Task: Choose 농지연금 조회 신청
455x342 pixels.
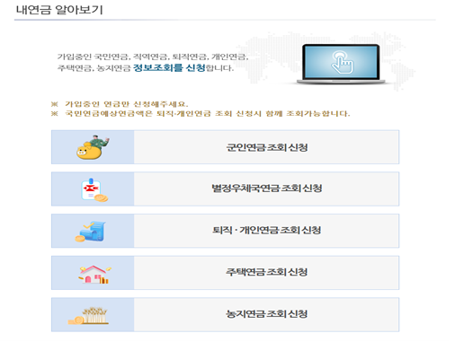Action: pyautogui.click(x=225, y=314)
